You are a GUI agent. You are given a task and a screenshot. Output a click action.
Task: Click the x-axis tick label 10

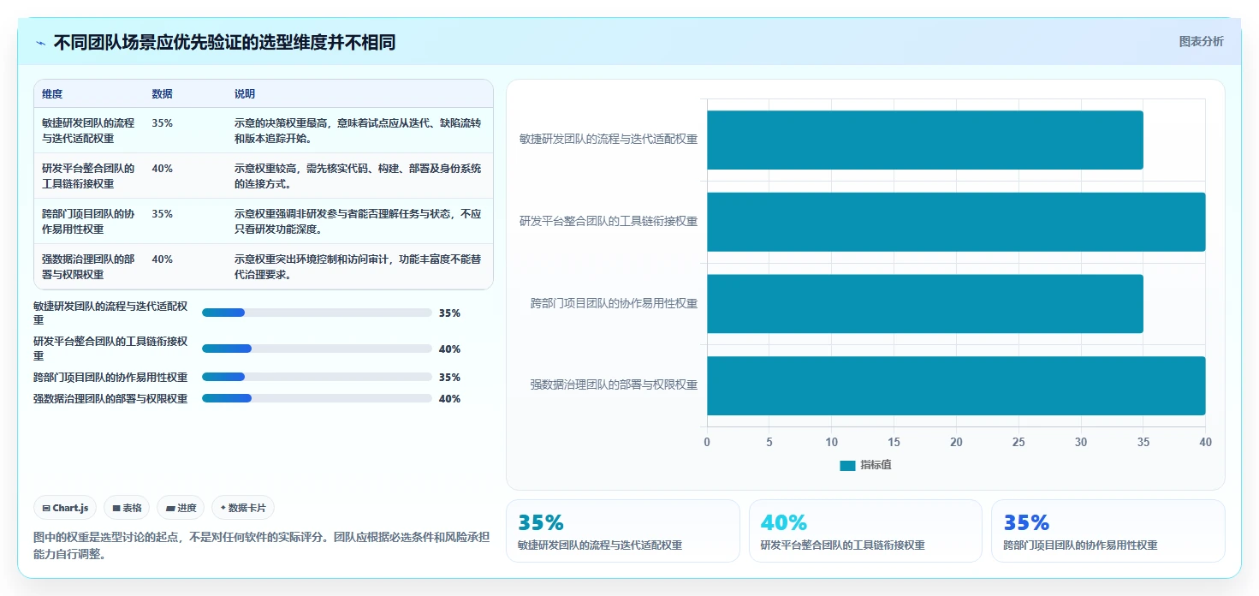pyautogui.click(x=832, y=443)
